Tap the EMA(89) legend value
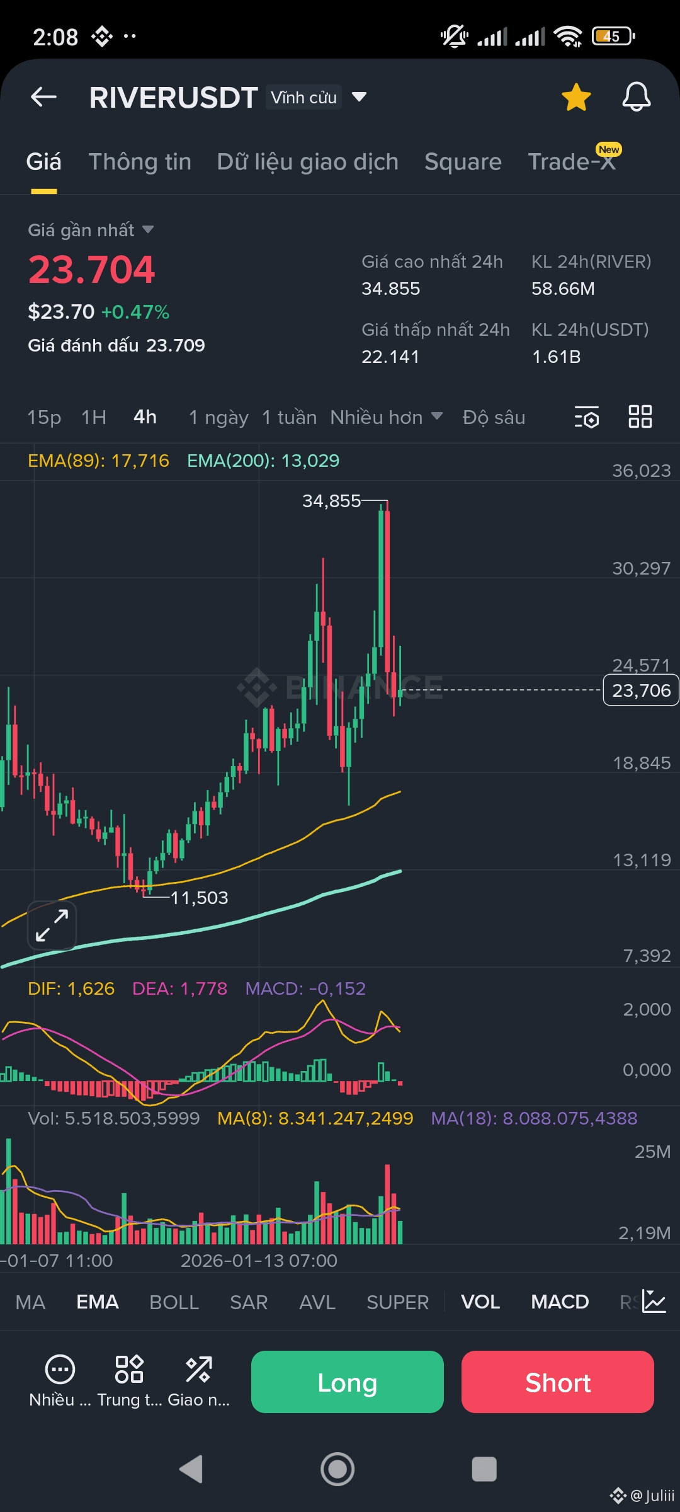Screen dimensions: 680x1512 click(x=98, y=461)
